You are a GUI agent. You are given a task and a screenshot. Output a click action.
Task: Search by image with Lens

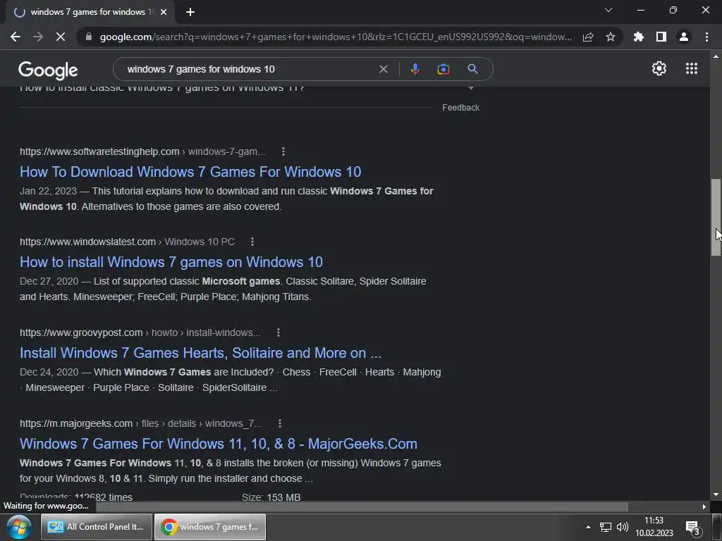click(443, 69)
